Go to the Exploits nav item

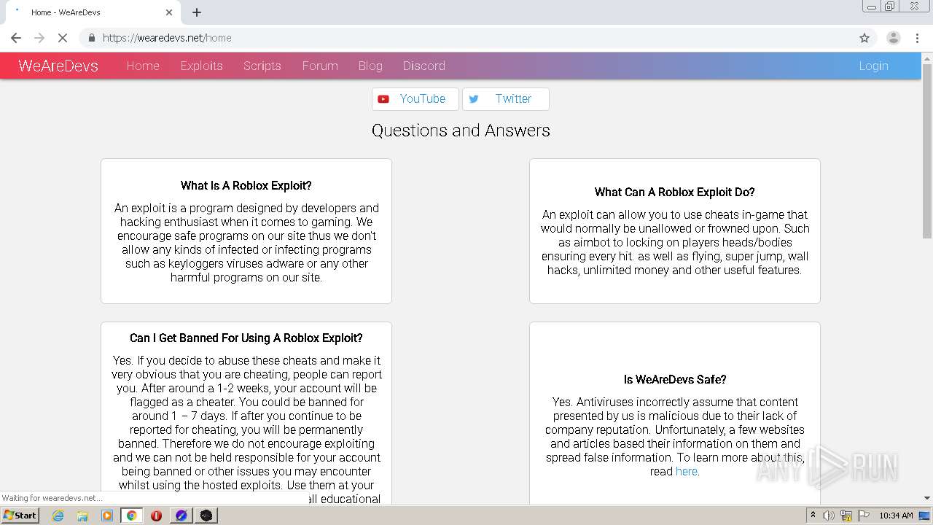click(x=201, y=66)
